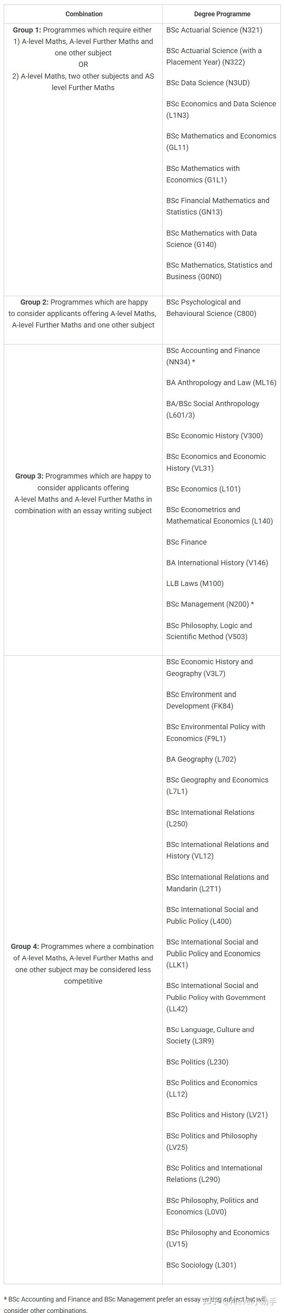Click the Group 4 combination description
This screenshot has width=284, height=1313.
(83, 963)
